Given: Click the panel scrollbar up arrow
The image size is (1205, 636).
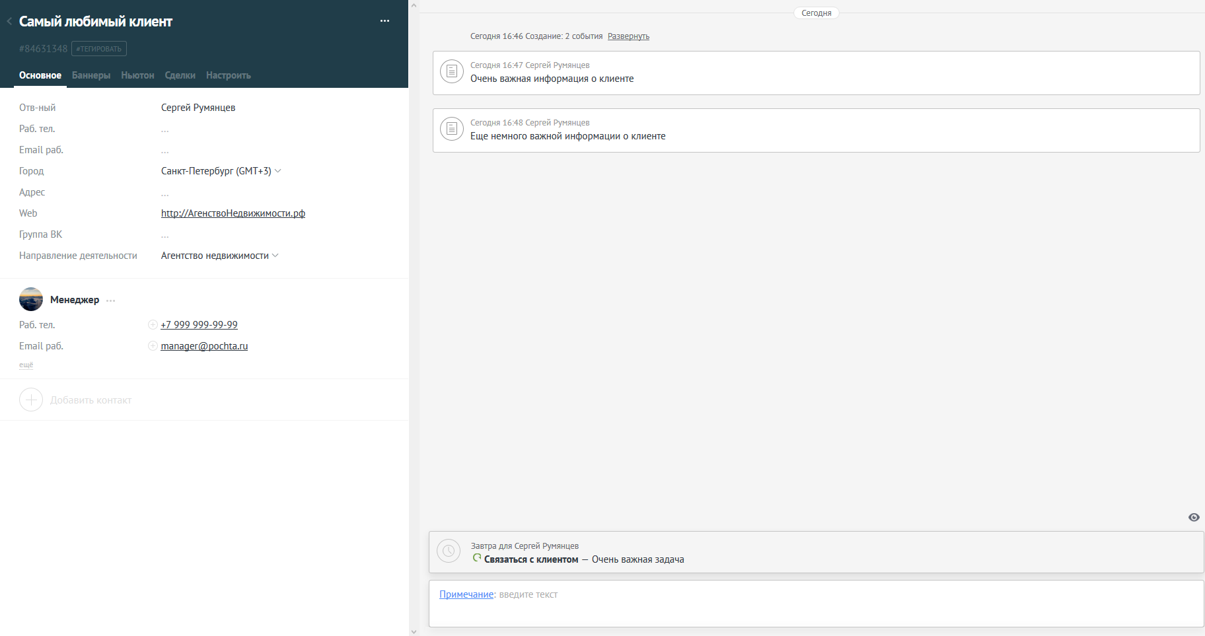Looking at the screenshot, I should [414, 5].
